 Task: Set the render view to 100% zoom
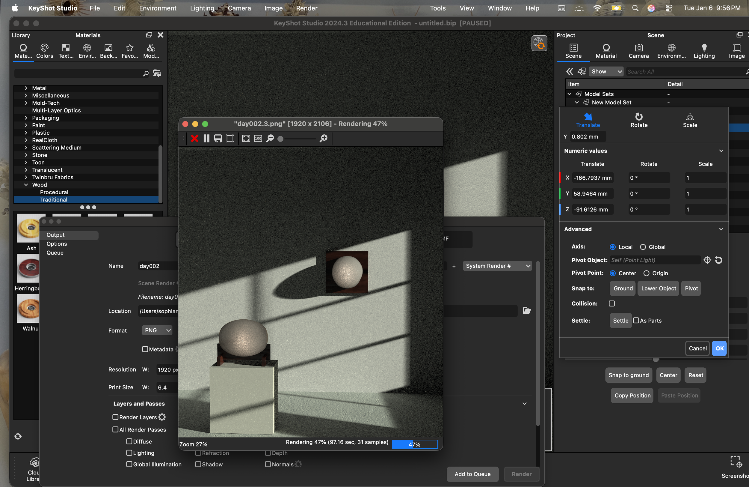258,138
